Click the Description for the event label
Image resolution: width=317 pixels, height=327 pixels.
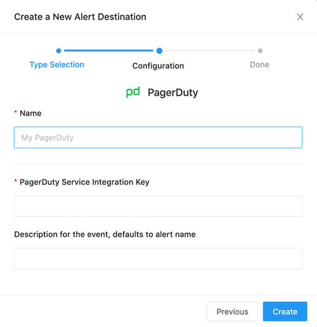coord(105,234)
